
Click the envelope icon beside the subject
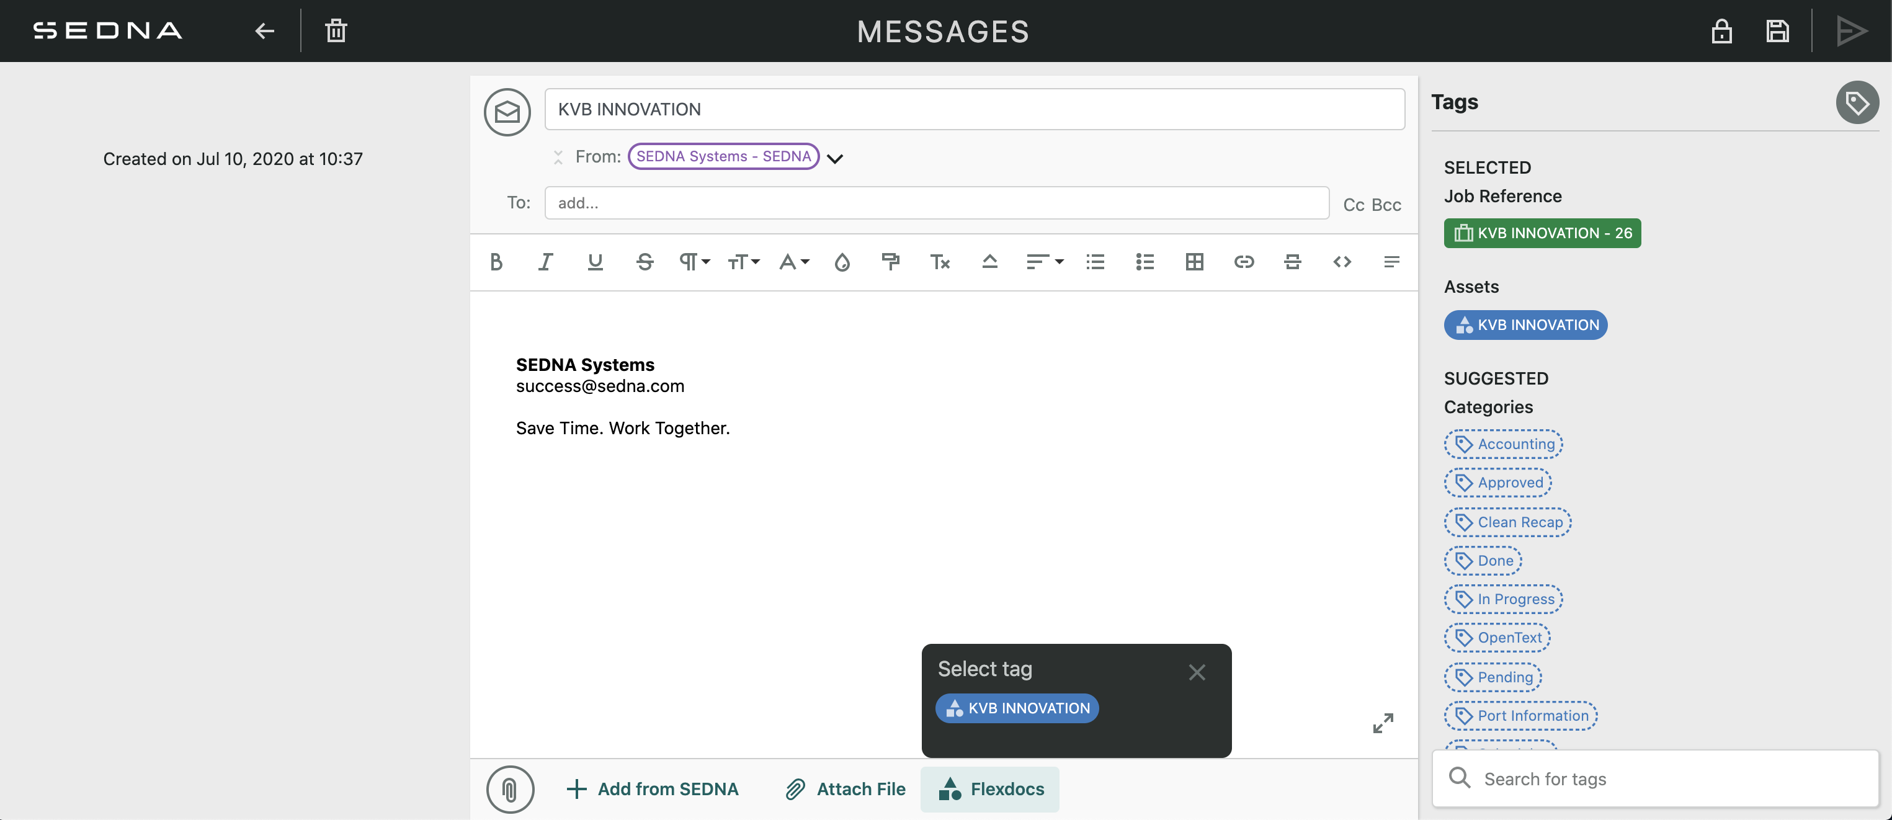[x=507, y=111]
